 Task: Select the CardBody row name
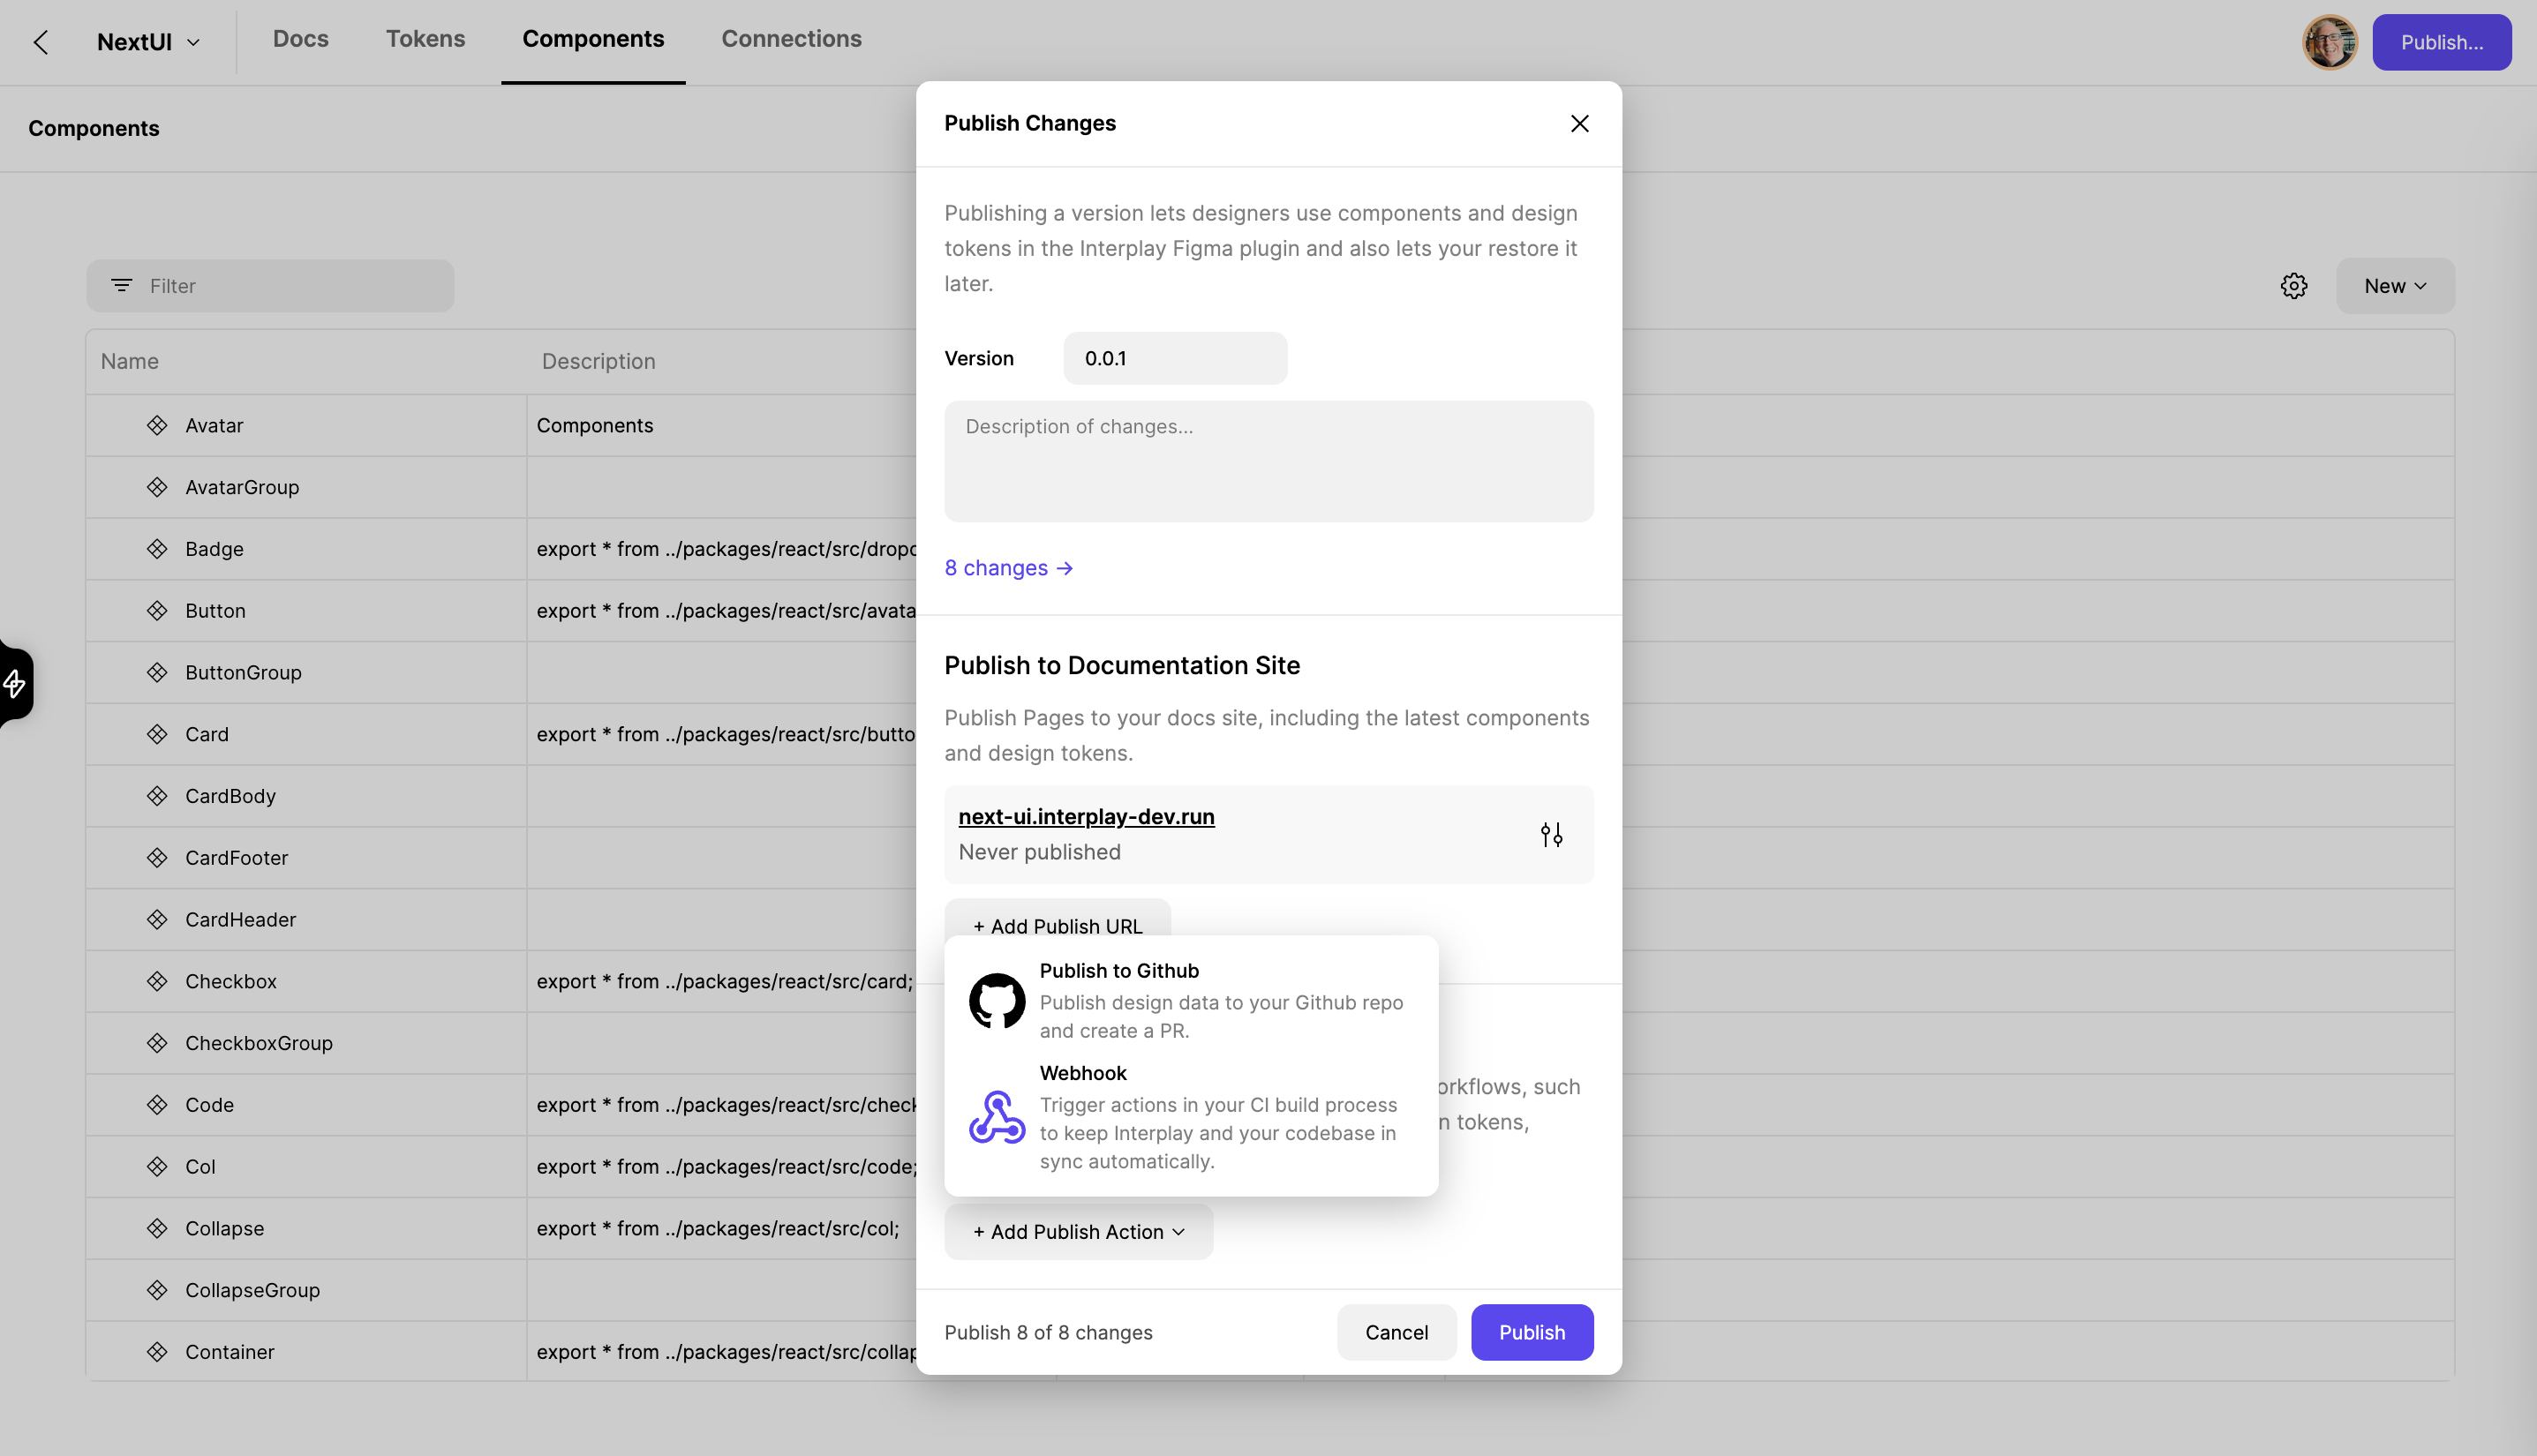(x=230, y=796)
